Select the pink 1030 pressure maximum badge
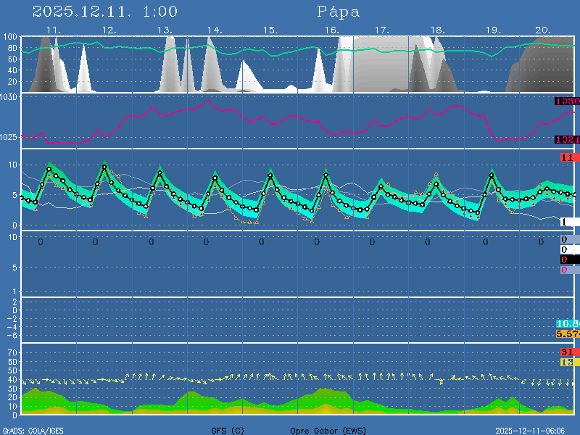The image size is (580, 435). pos(566,101)
